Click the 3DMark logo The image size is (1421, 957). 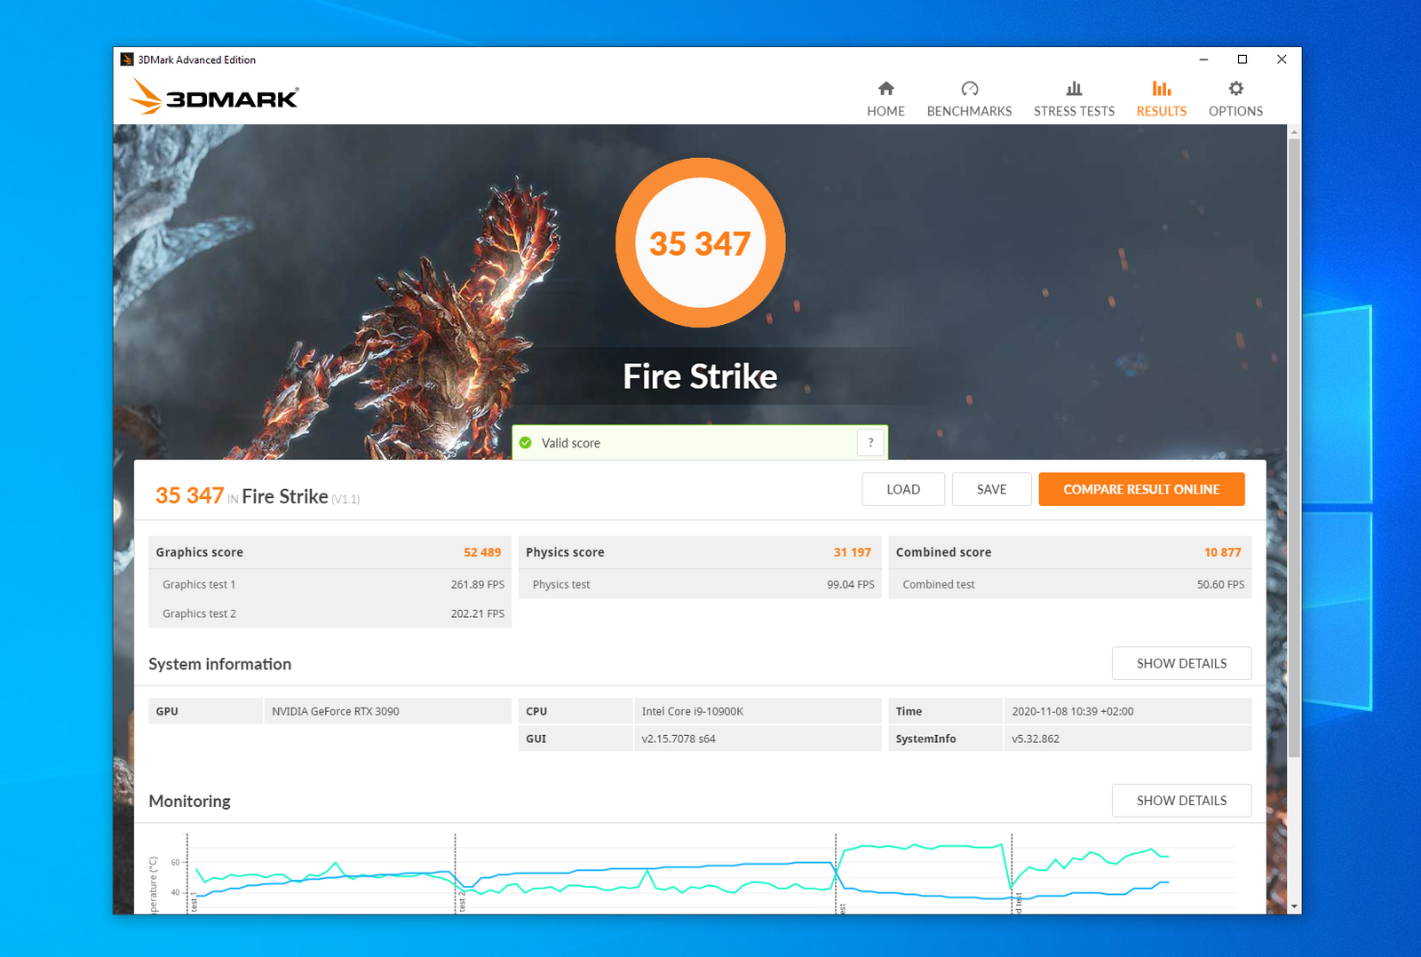point(214,97)
